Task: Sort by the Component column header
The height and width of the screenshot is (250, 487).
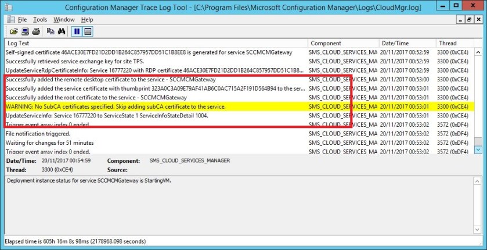Action: (x=344, y=43)
